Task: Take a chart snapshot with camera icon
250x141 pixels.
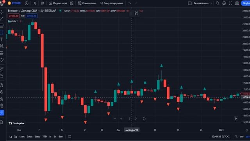Action: [237, 3]
